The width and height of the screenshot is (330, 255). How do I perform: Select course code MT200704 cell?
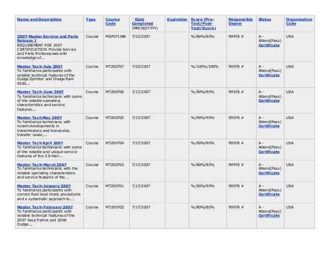[x=114, y=143]
